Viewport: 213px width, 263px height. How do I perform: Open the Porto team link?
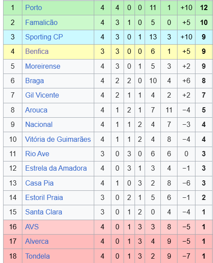point(33,8)
